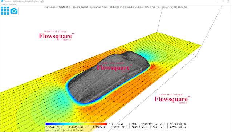The height and width of the screenshot is (132, 232).
Task: Click the 'CPU: 1580+305 ms/step' readout
Action: 148,124
